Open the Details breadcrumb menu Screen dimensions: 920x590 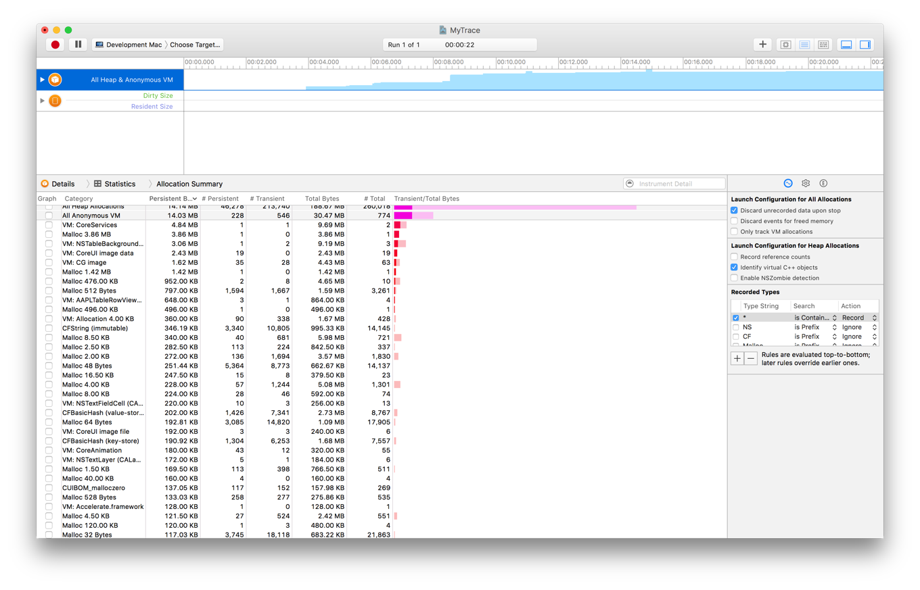coord(58,184)
